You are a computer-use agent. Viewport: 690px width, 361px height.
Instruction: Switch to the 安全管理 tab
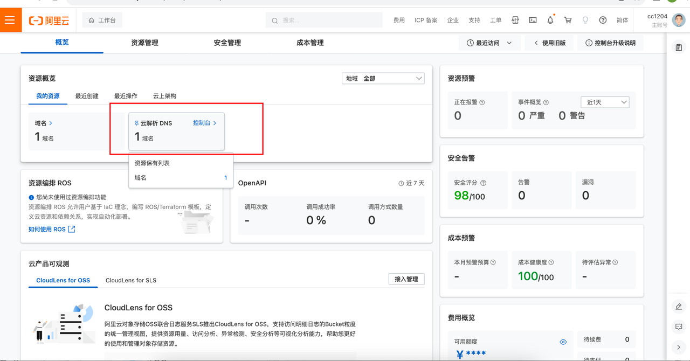coord(227,43)
